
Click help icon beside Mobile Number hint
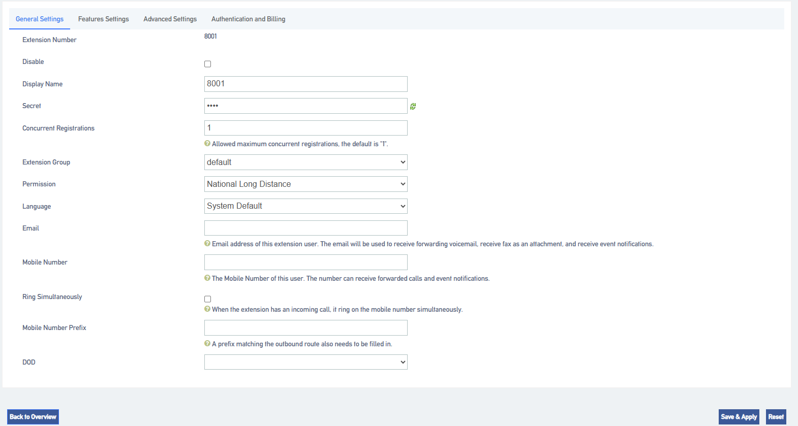tap(207, 278)
